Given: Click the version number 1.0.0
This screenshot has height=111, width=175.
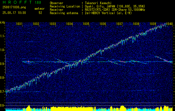Looking at the screenshot, I should (38, 2).
